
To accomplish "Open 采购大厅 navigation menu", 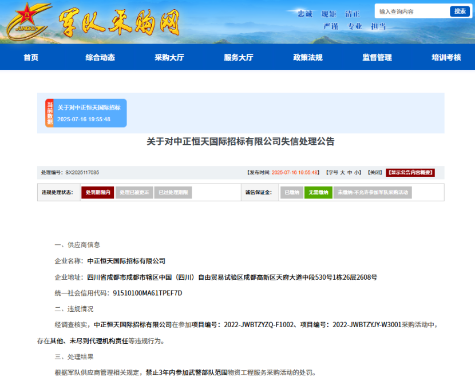I will pos(169,57).
